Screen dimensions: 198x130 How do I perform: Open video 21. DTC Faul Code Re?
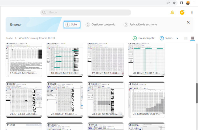(x=24, y=100)
